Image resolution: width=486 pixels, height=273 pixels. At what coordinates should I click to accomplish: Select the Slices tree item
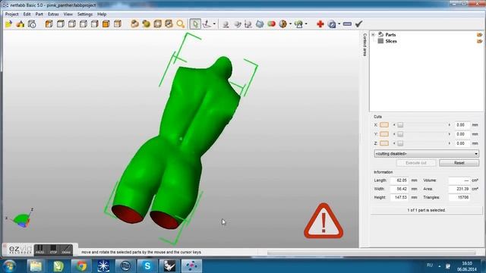(x=391, y=41)
